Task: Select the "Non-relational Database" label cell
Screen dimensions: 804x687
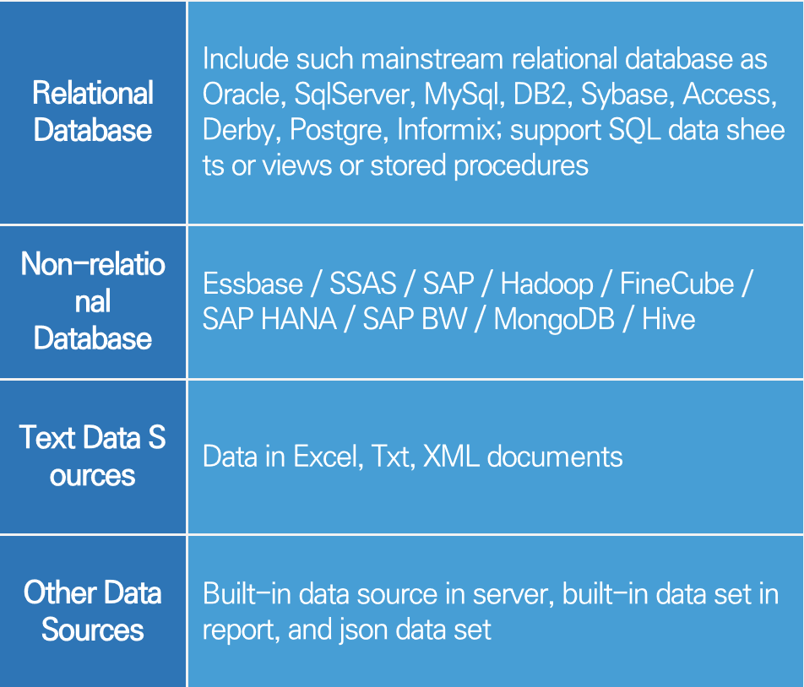Action: pyautogui.click(x=93, y=301)
